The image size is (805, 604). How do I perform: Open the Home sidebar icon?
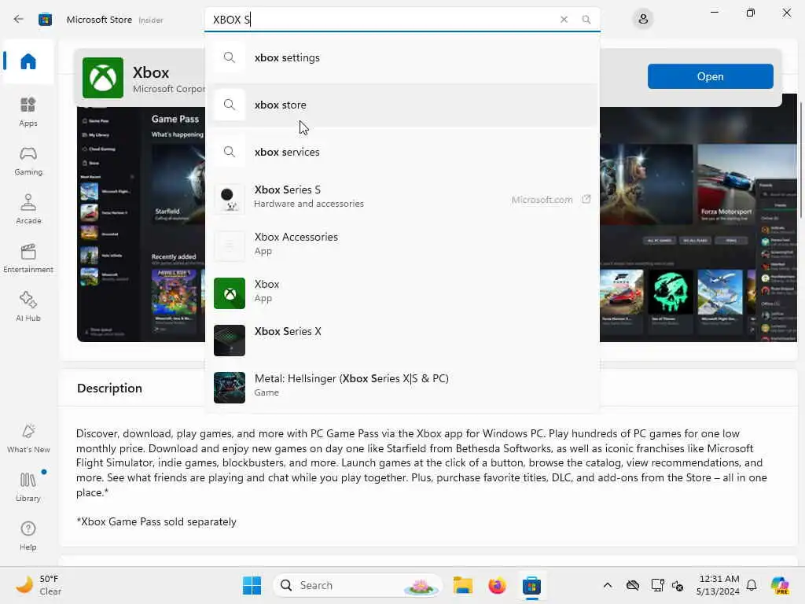tap(28, 61)
